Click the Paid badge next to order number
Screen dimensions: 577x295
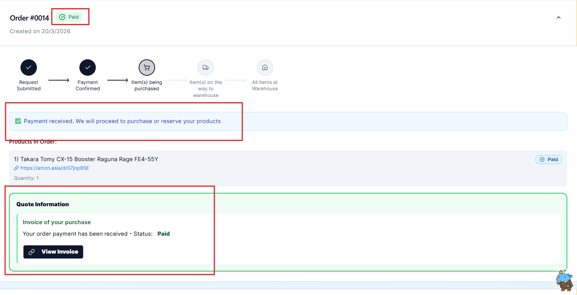pyautogui.click(x=69, y=17)
